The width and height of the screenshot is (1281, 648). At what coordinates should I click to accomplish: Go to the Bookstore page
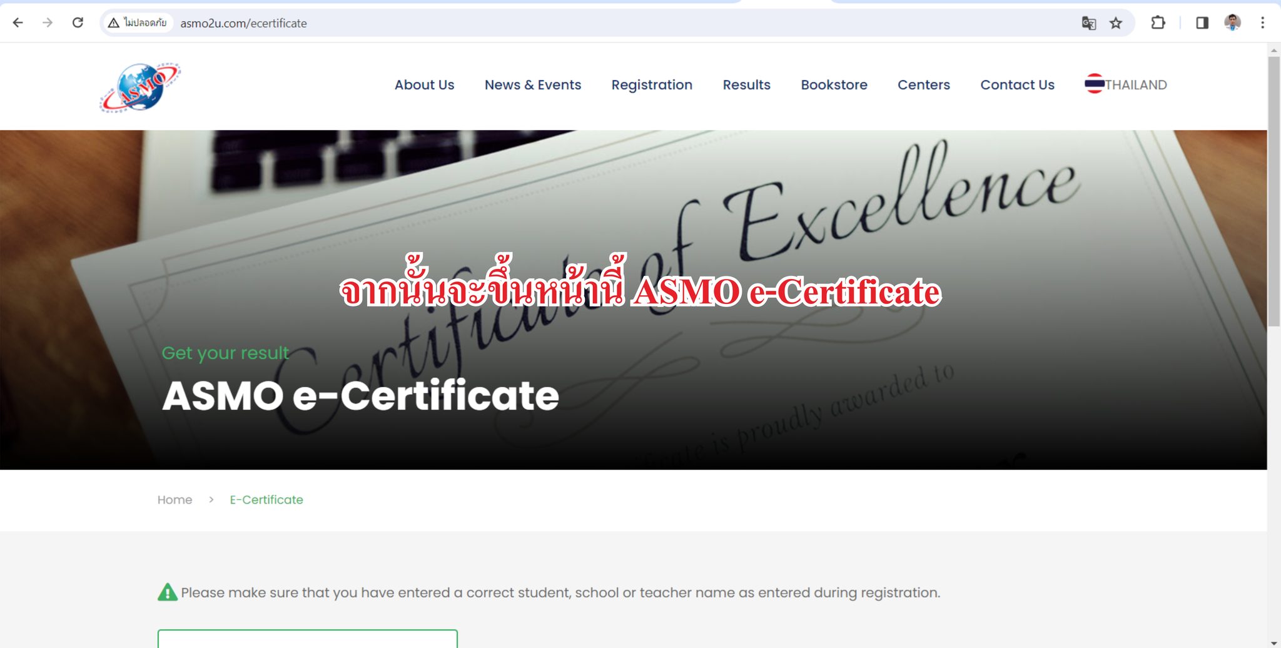point(834,85)
